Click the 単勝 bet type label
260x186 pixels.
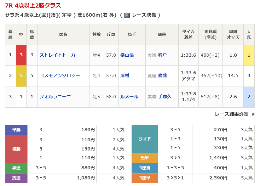[x=16, y=130]
